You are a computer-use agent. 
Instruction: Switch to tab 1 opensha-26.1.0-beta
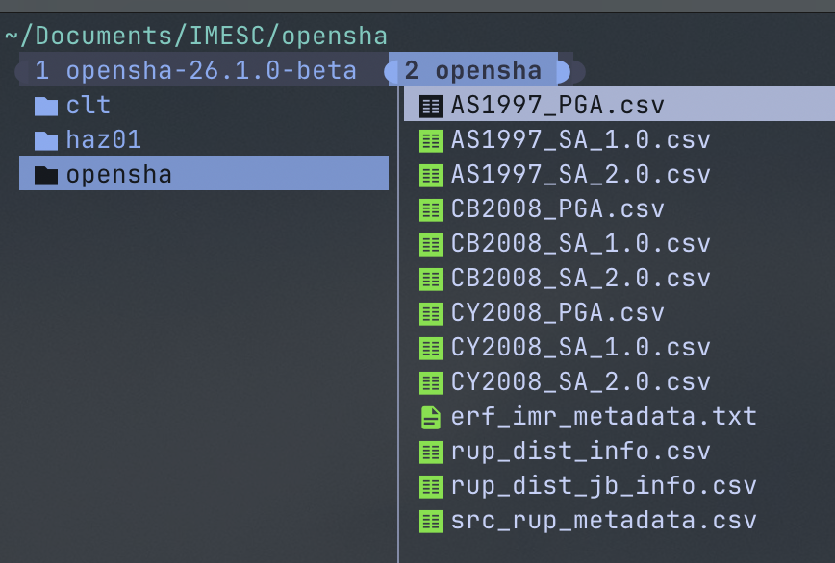tap(195, 71)
